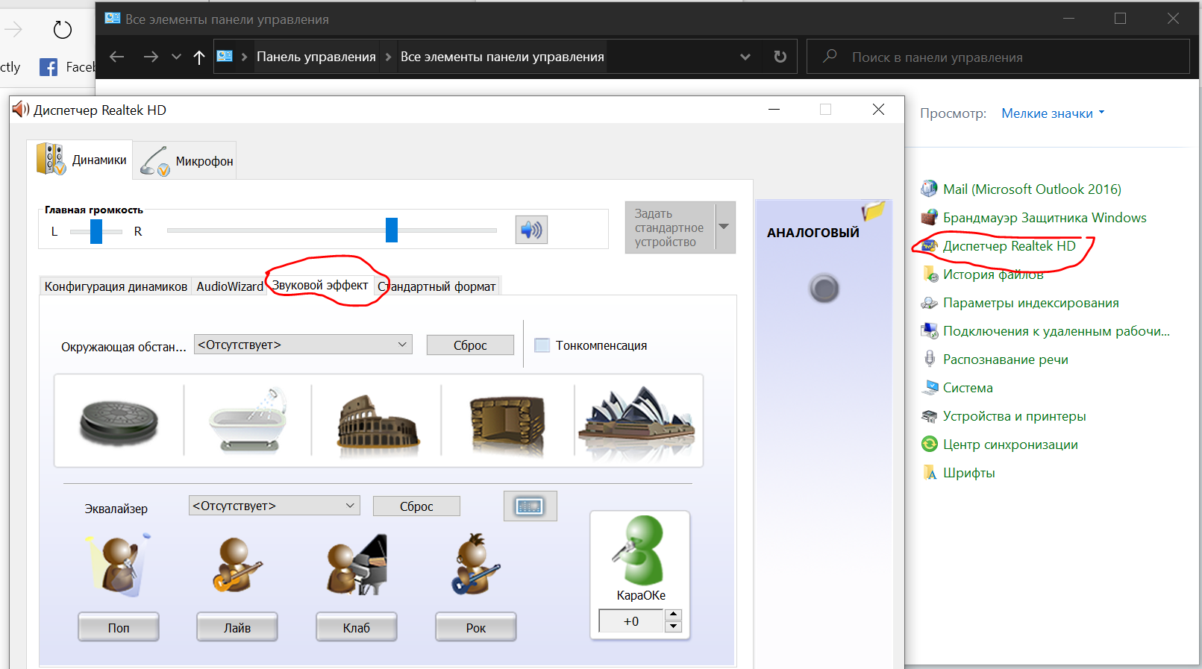Open the Окружающая обстановка dropdown
This screenshot has height=669, width=1202.
[303, 345]
